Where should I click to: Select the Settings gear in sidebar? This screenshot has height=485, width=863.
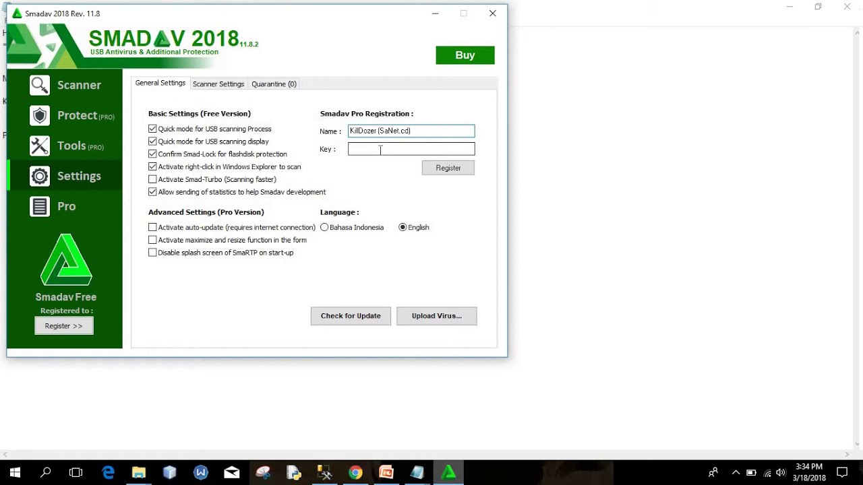(x=65, y=176)
